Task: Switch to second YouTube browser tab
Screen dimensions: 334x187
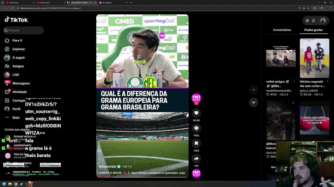Action: coord(51,3)
